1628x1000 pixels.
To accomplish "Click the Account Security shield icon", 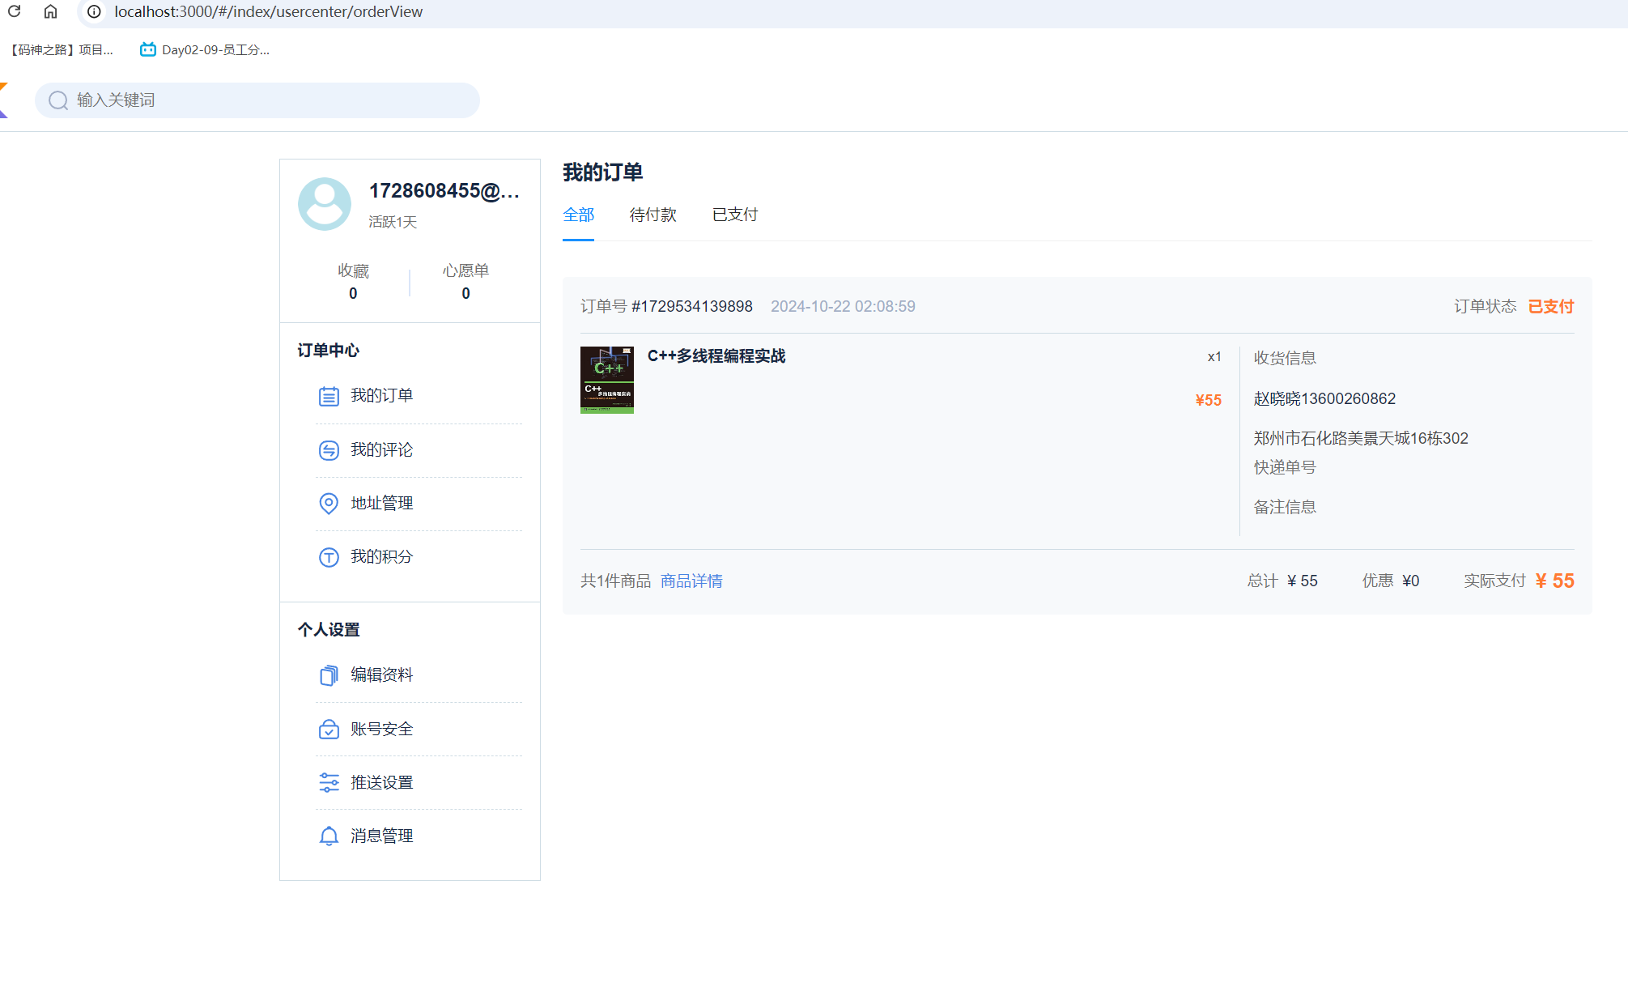I will point(329,730).
